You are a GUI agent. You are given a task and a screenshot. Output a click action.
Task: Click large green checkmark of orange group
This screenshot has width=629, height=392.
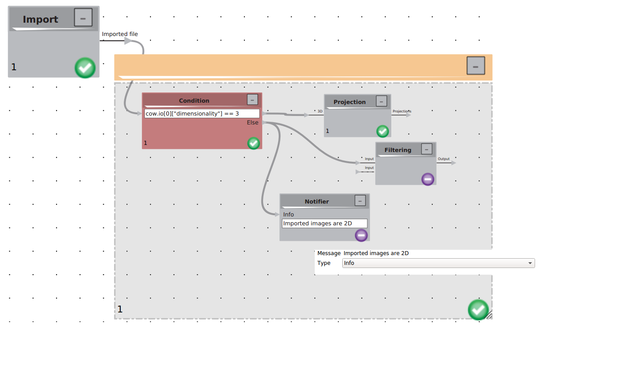click(x=479, y=310)
